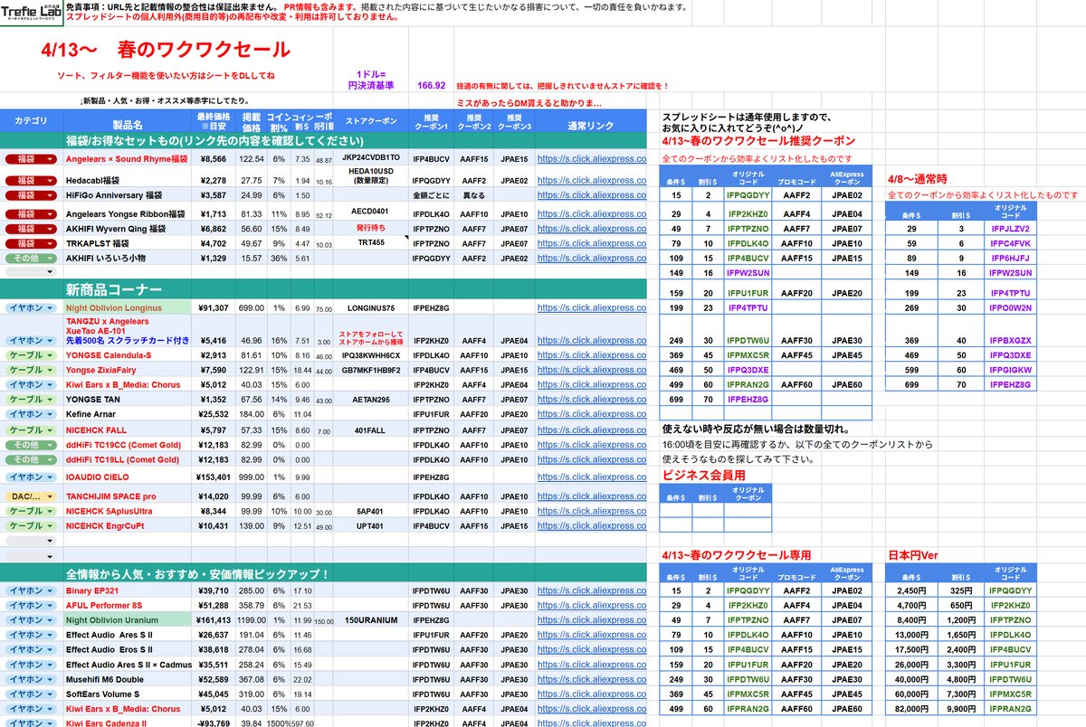Select store coupon cell JKP24CVDB1TO
This screenshot has height=727, width=1086.
pos(371,158)
